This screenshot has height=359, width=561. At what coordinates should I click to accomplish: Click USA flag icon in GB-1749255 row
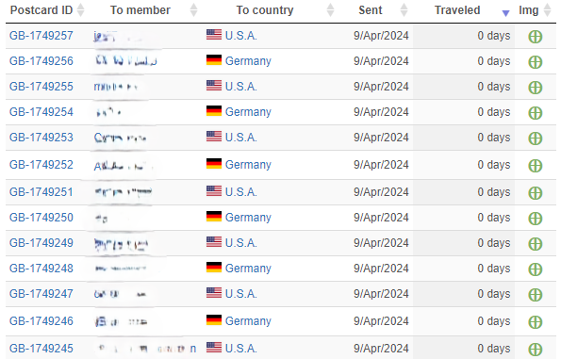point(214,86)
